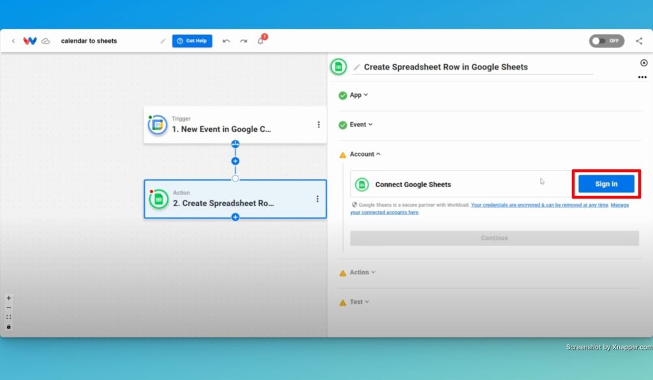
Task: Click the Google Sheets icon in panel header
Action: (339, 67)
